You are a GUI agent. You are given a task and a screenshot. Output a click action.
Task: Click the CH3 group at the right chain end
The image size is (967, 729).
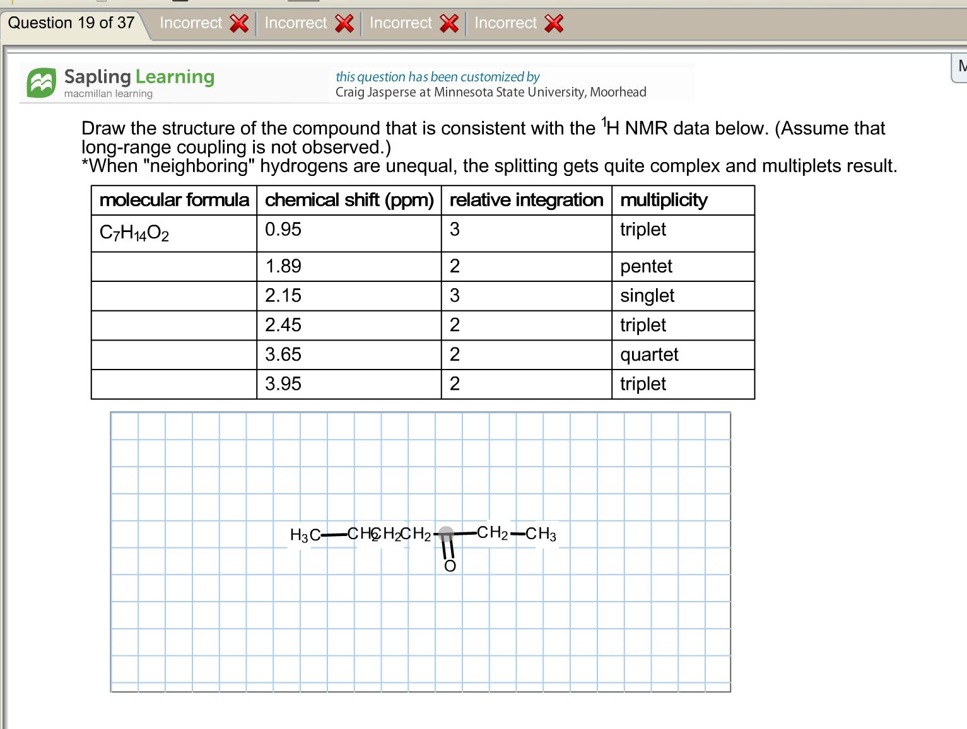click(x=541, y=534)
